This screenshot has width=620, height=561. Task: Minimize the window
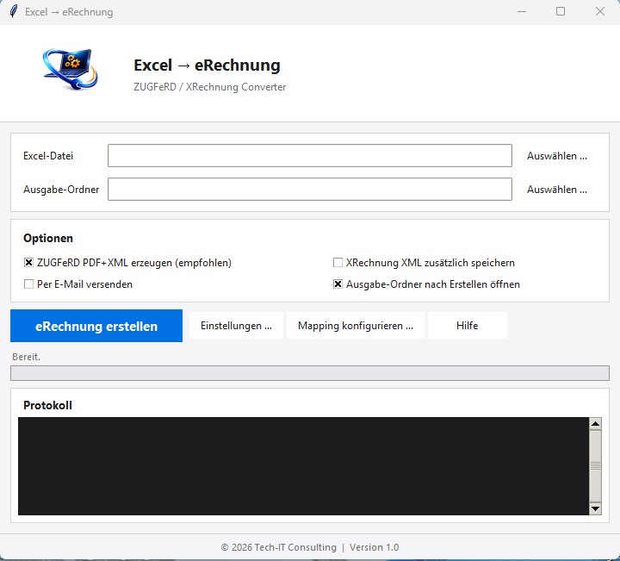pos(522,11)
